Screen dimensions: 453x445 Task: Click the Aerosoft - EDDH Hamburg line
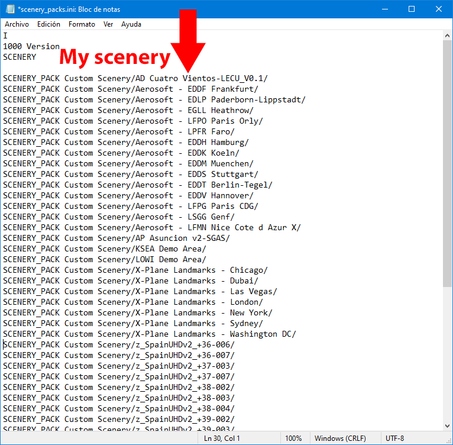pos(126,143)
